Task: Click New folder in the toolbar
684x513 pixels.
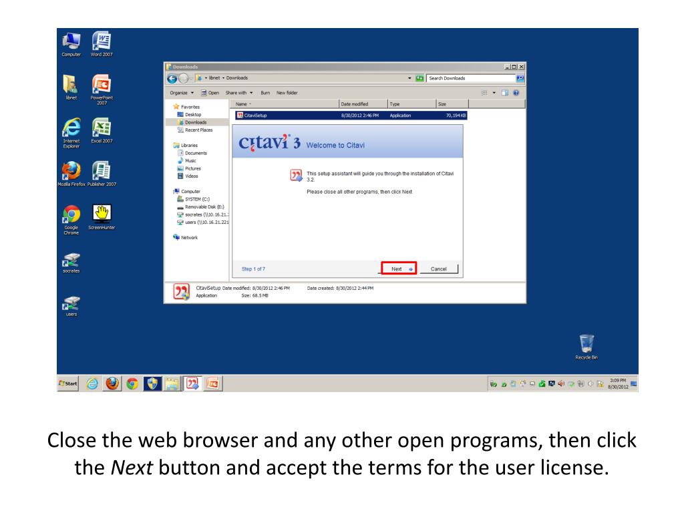Action: click(287, 93)
